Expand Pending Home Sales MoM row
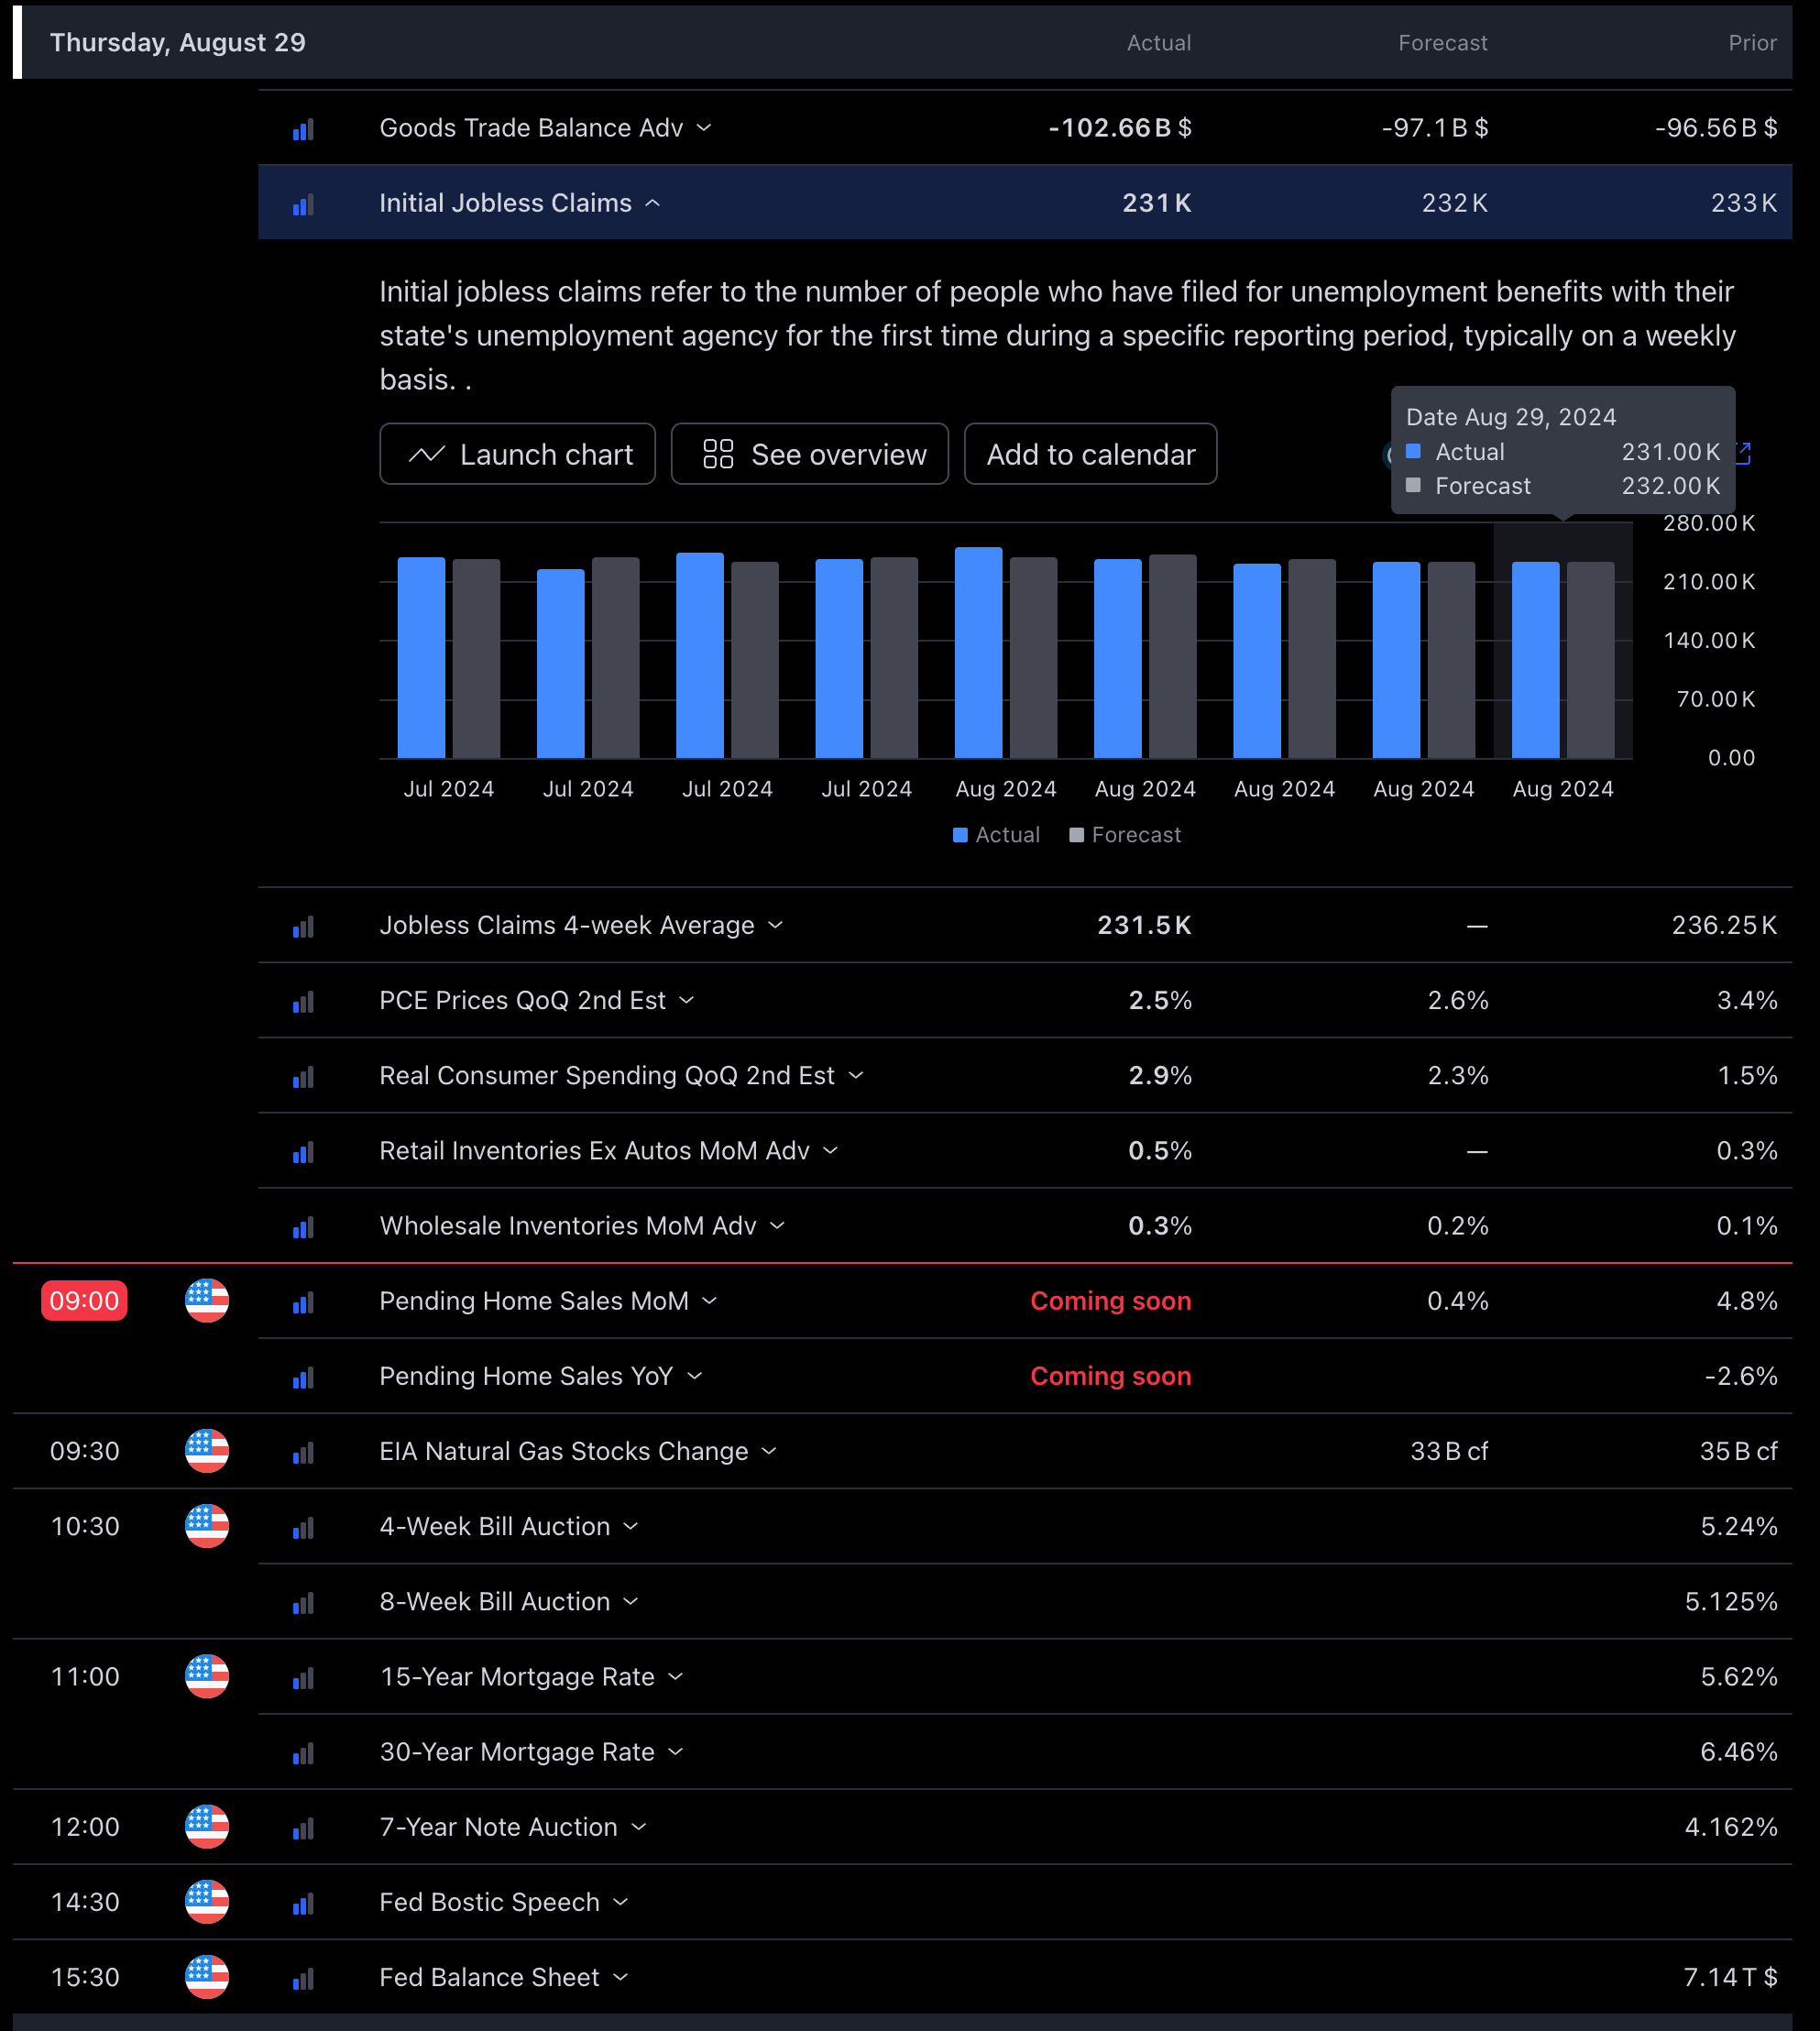Screen dimensions: 1820x2031 point(710,1300)
